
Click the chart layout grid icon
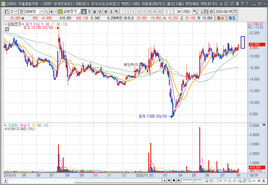pyautogui.click(x=206, y=181)
